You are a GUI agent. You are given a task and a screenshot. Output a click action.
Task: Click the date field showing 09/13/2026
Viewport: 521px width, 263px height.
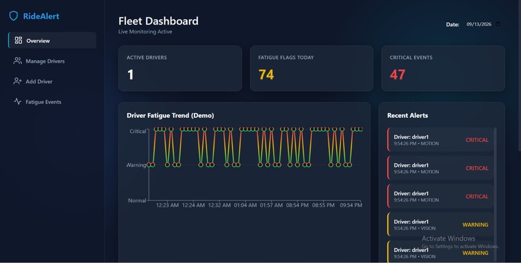(479, 25)
